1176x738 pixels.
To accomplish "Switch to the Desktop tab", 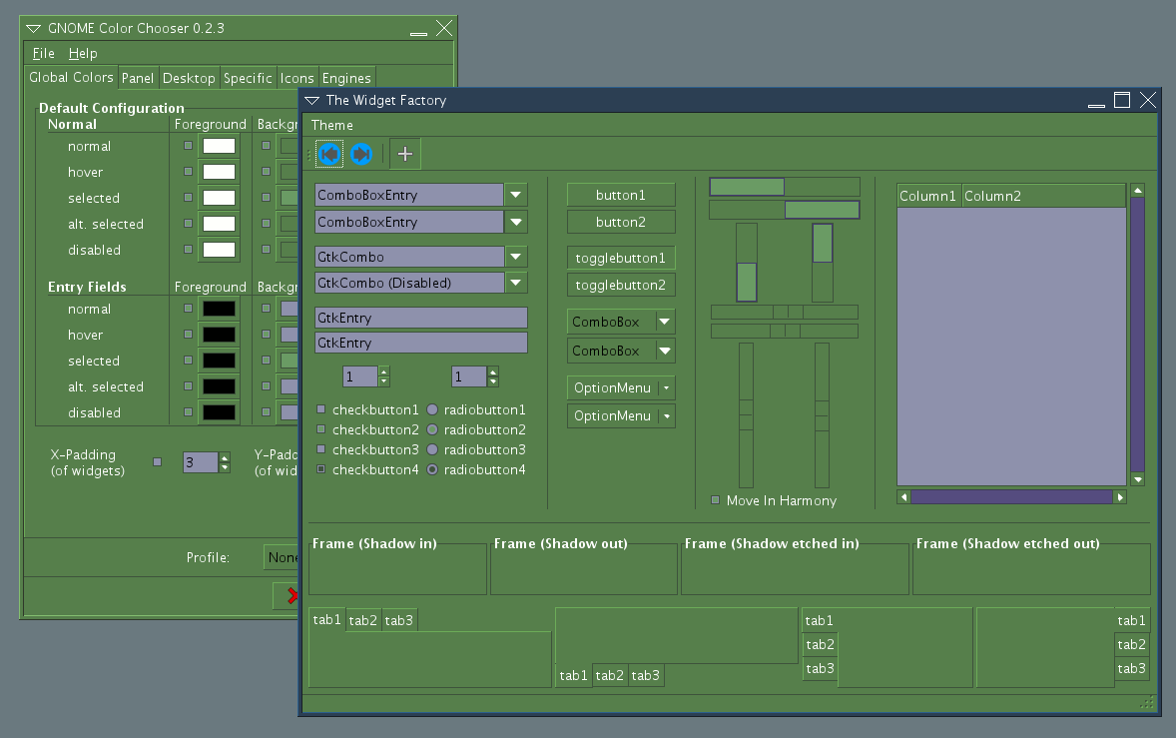I will tap(189, 78).
